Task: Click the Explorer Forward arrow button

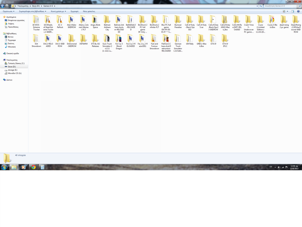Action: tap(7, 6)
